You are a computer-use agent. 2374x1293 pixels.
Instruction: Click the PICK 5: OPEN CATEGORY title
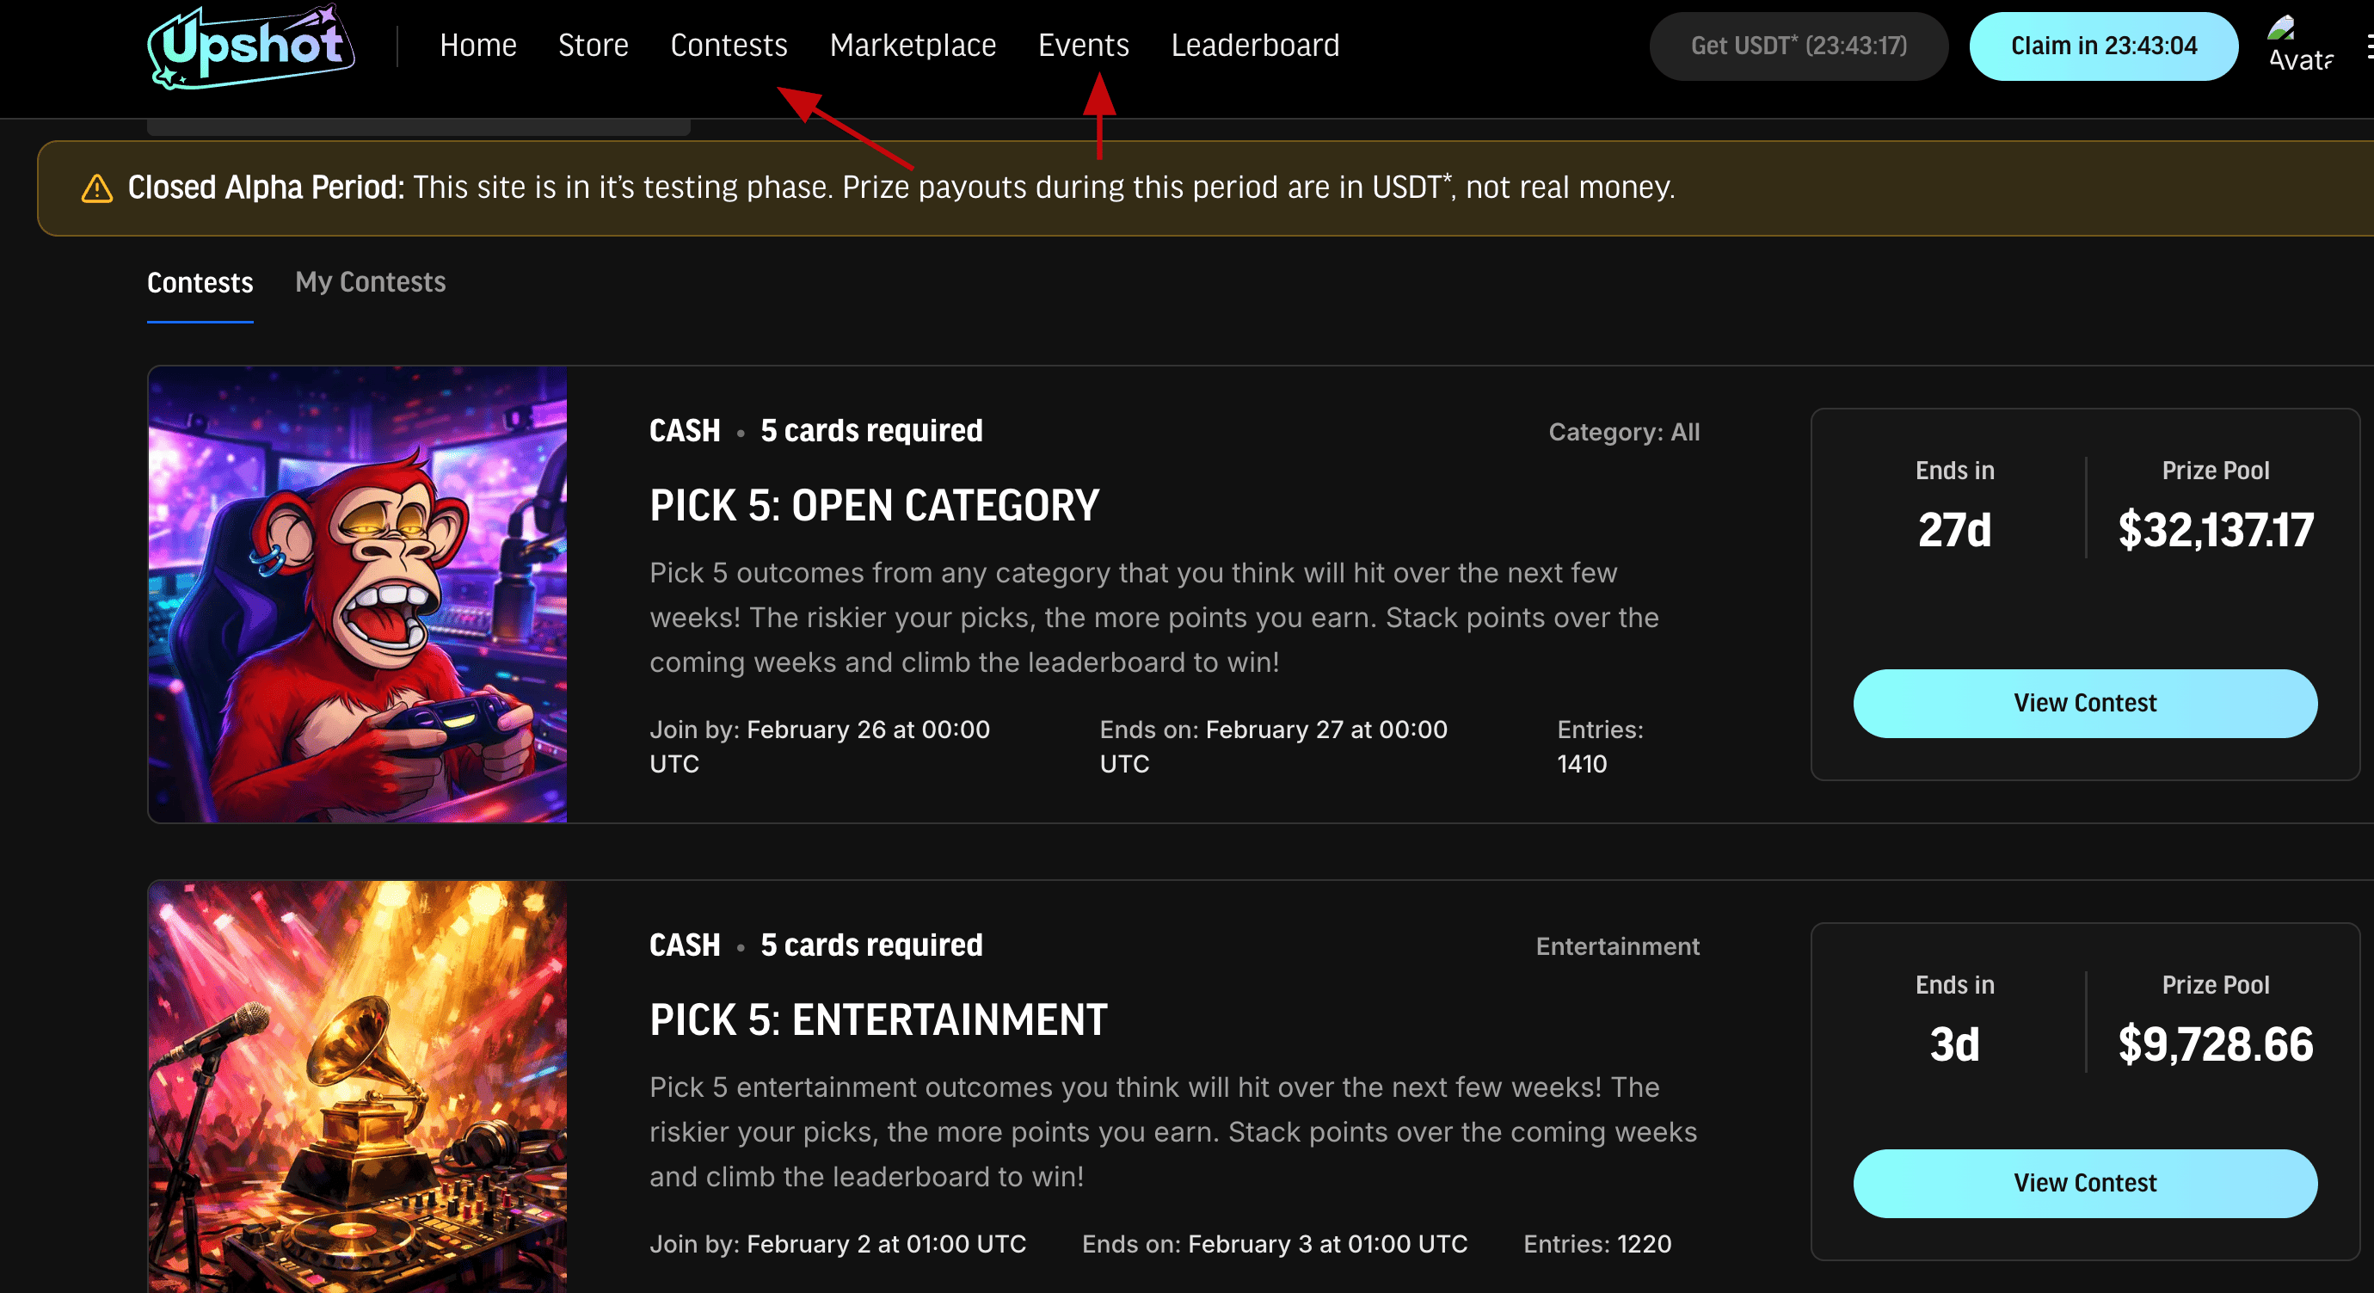(x=874, y=506)
